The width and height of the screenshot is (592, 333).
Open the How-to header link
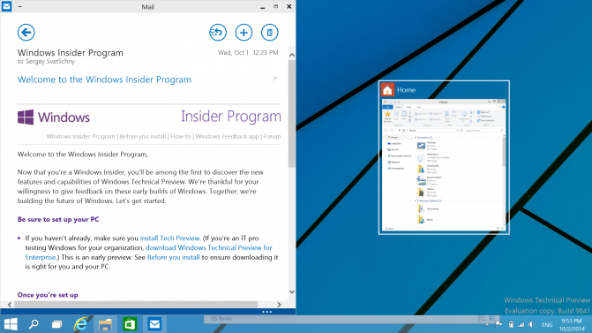(181, 136)
